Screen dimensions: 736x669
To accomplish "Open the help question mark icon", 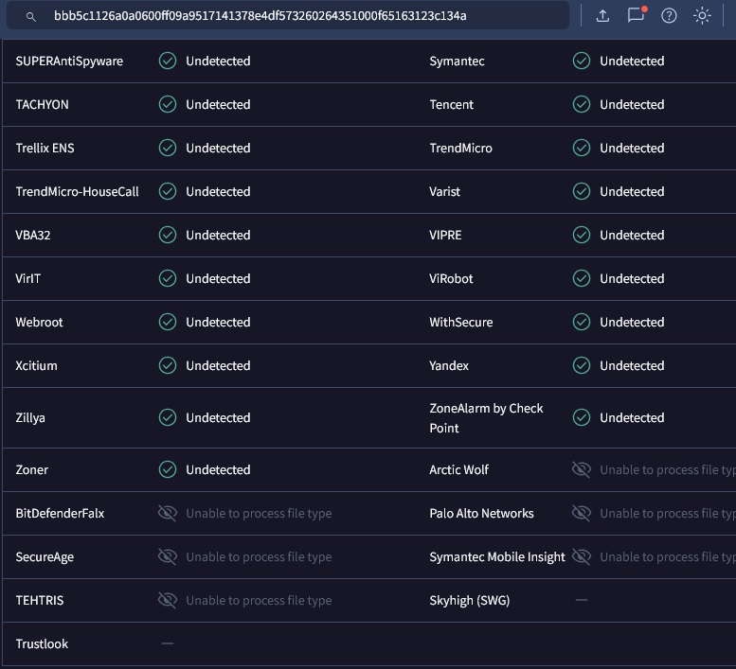I will tap(669, 16).
